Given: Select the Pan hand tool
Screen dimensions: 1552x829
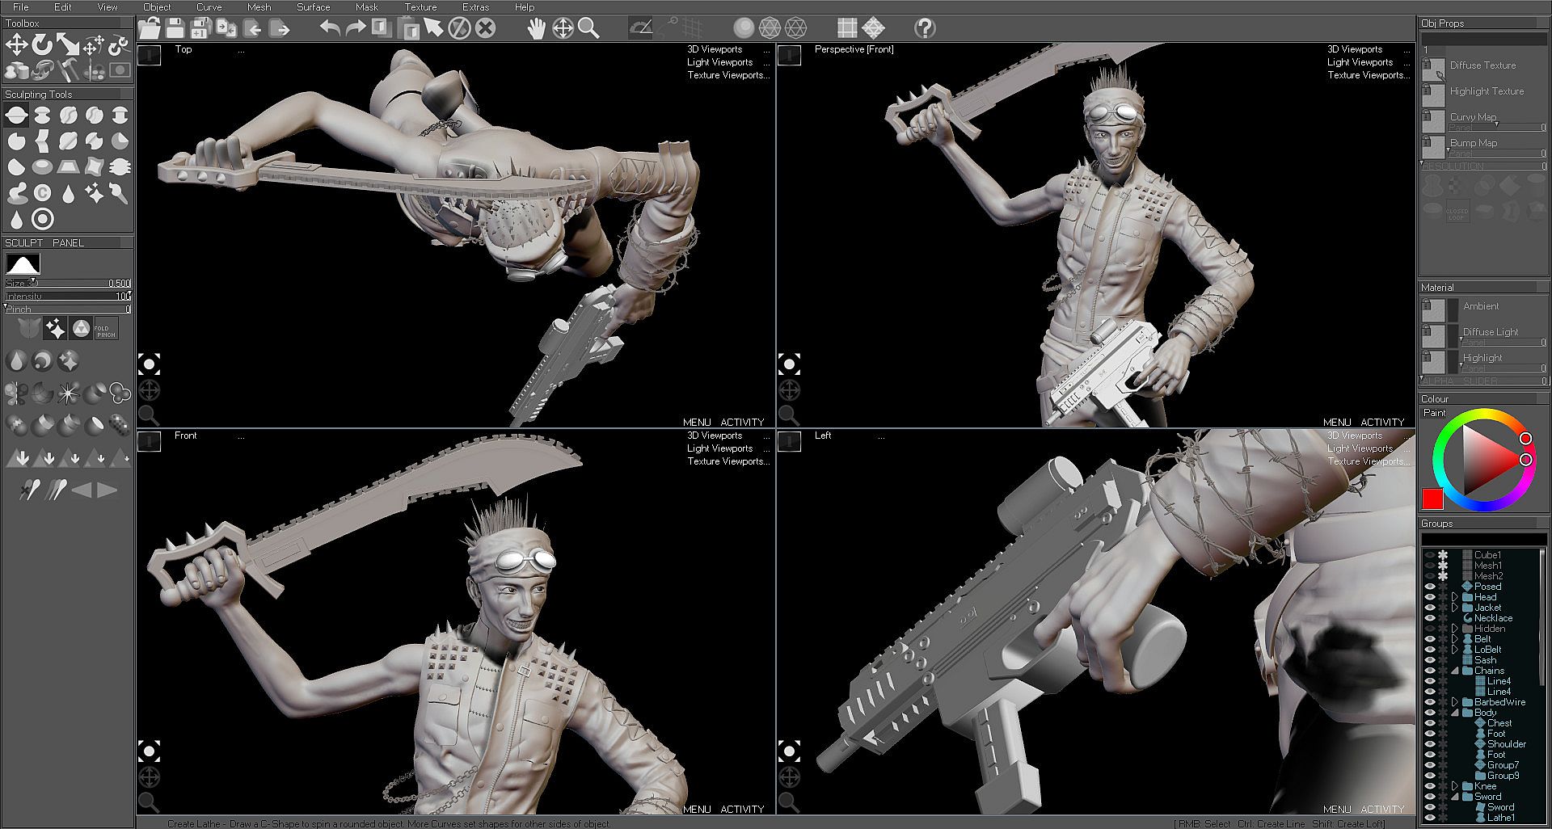Looking at the screenshot, I should click(x=536, y=29).
